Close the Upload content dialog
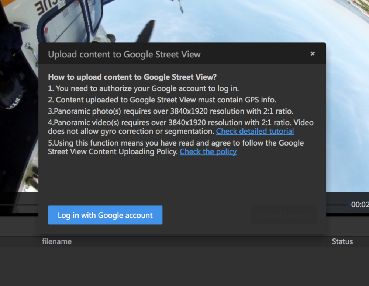 [313, 54]
